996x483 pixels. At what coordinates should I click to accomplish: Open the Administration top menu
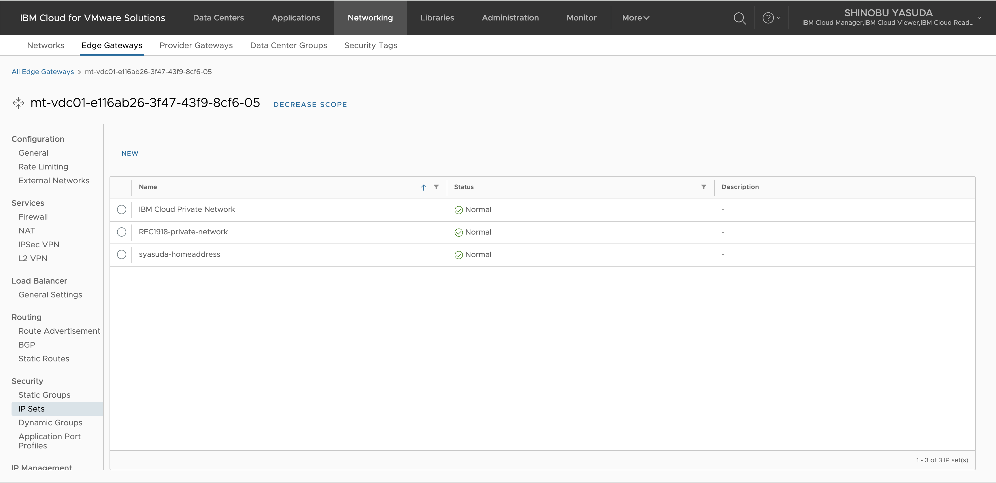click(x=510, y=18)
